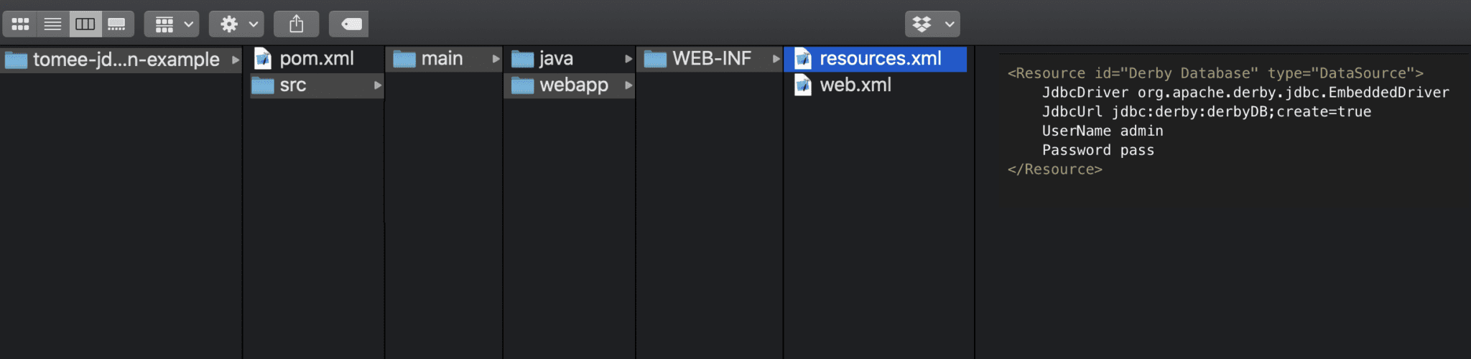Viewport: 1471px width, 359px height.
Task: Open the src folder
Action: [x=317, y=85]
